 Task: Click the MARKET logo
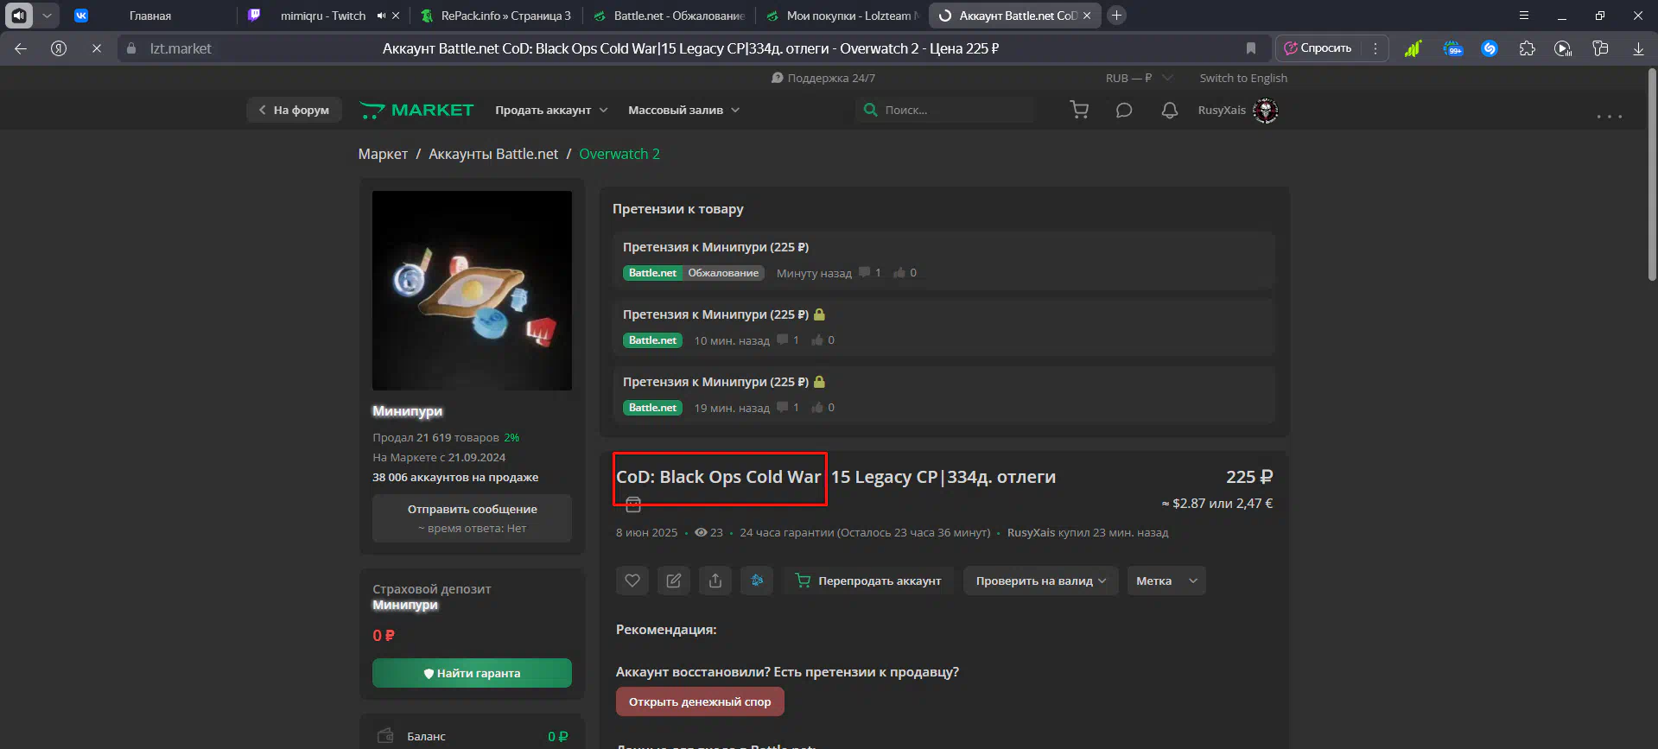416,110
